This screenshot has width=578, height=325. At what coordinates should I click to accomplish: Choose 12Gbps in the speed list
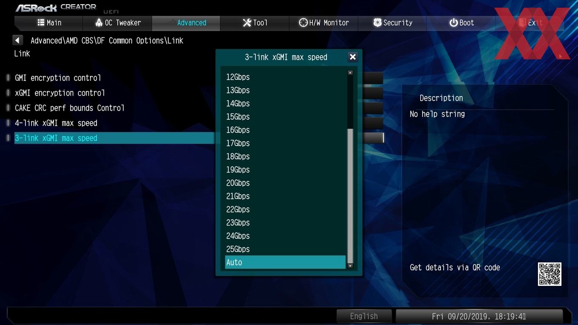coord(285,77)
